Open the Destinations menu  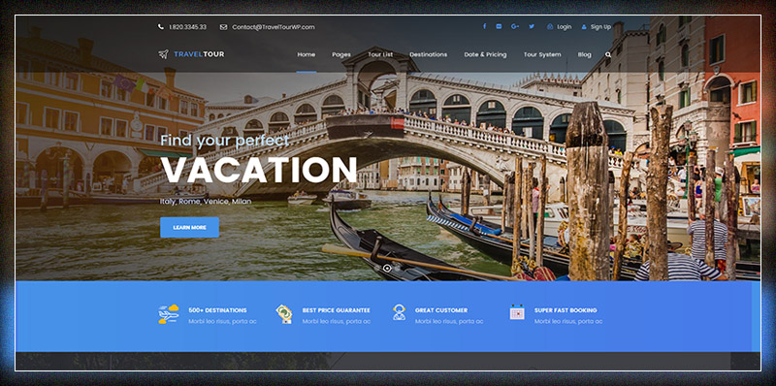point(428,54)
